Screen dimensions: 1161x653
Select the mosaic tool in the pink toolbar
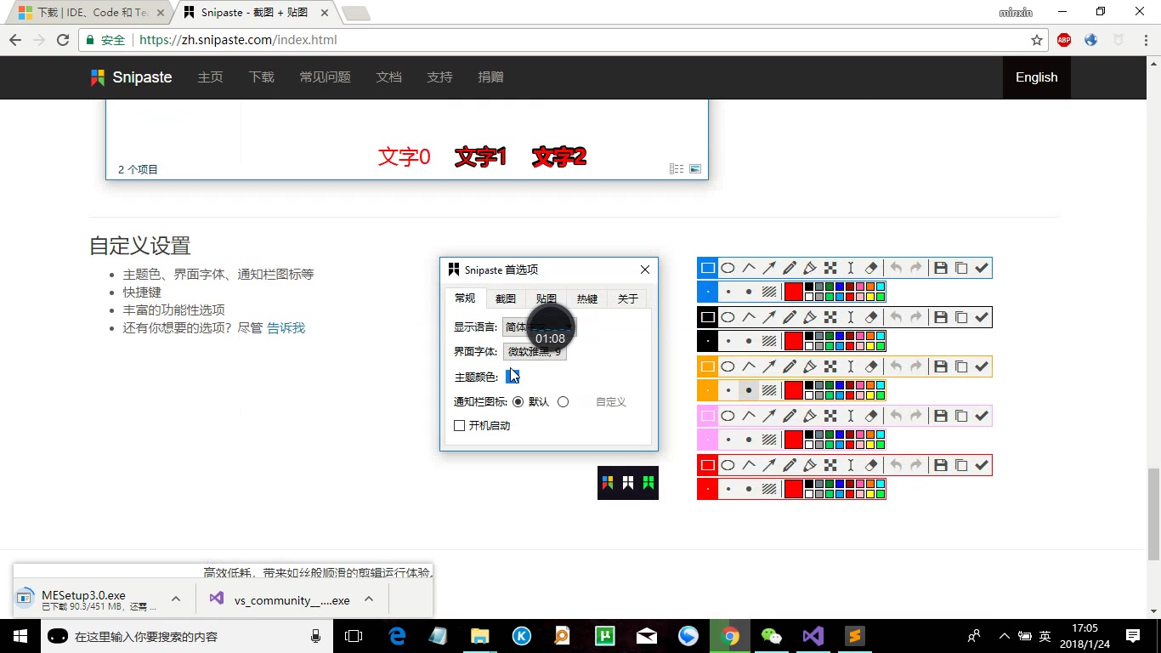tap(830, 416)
